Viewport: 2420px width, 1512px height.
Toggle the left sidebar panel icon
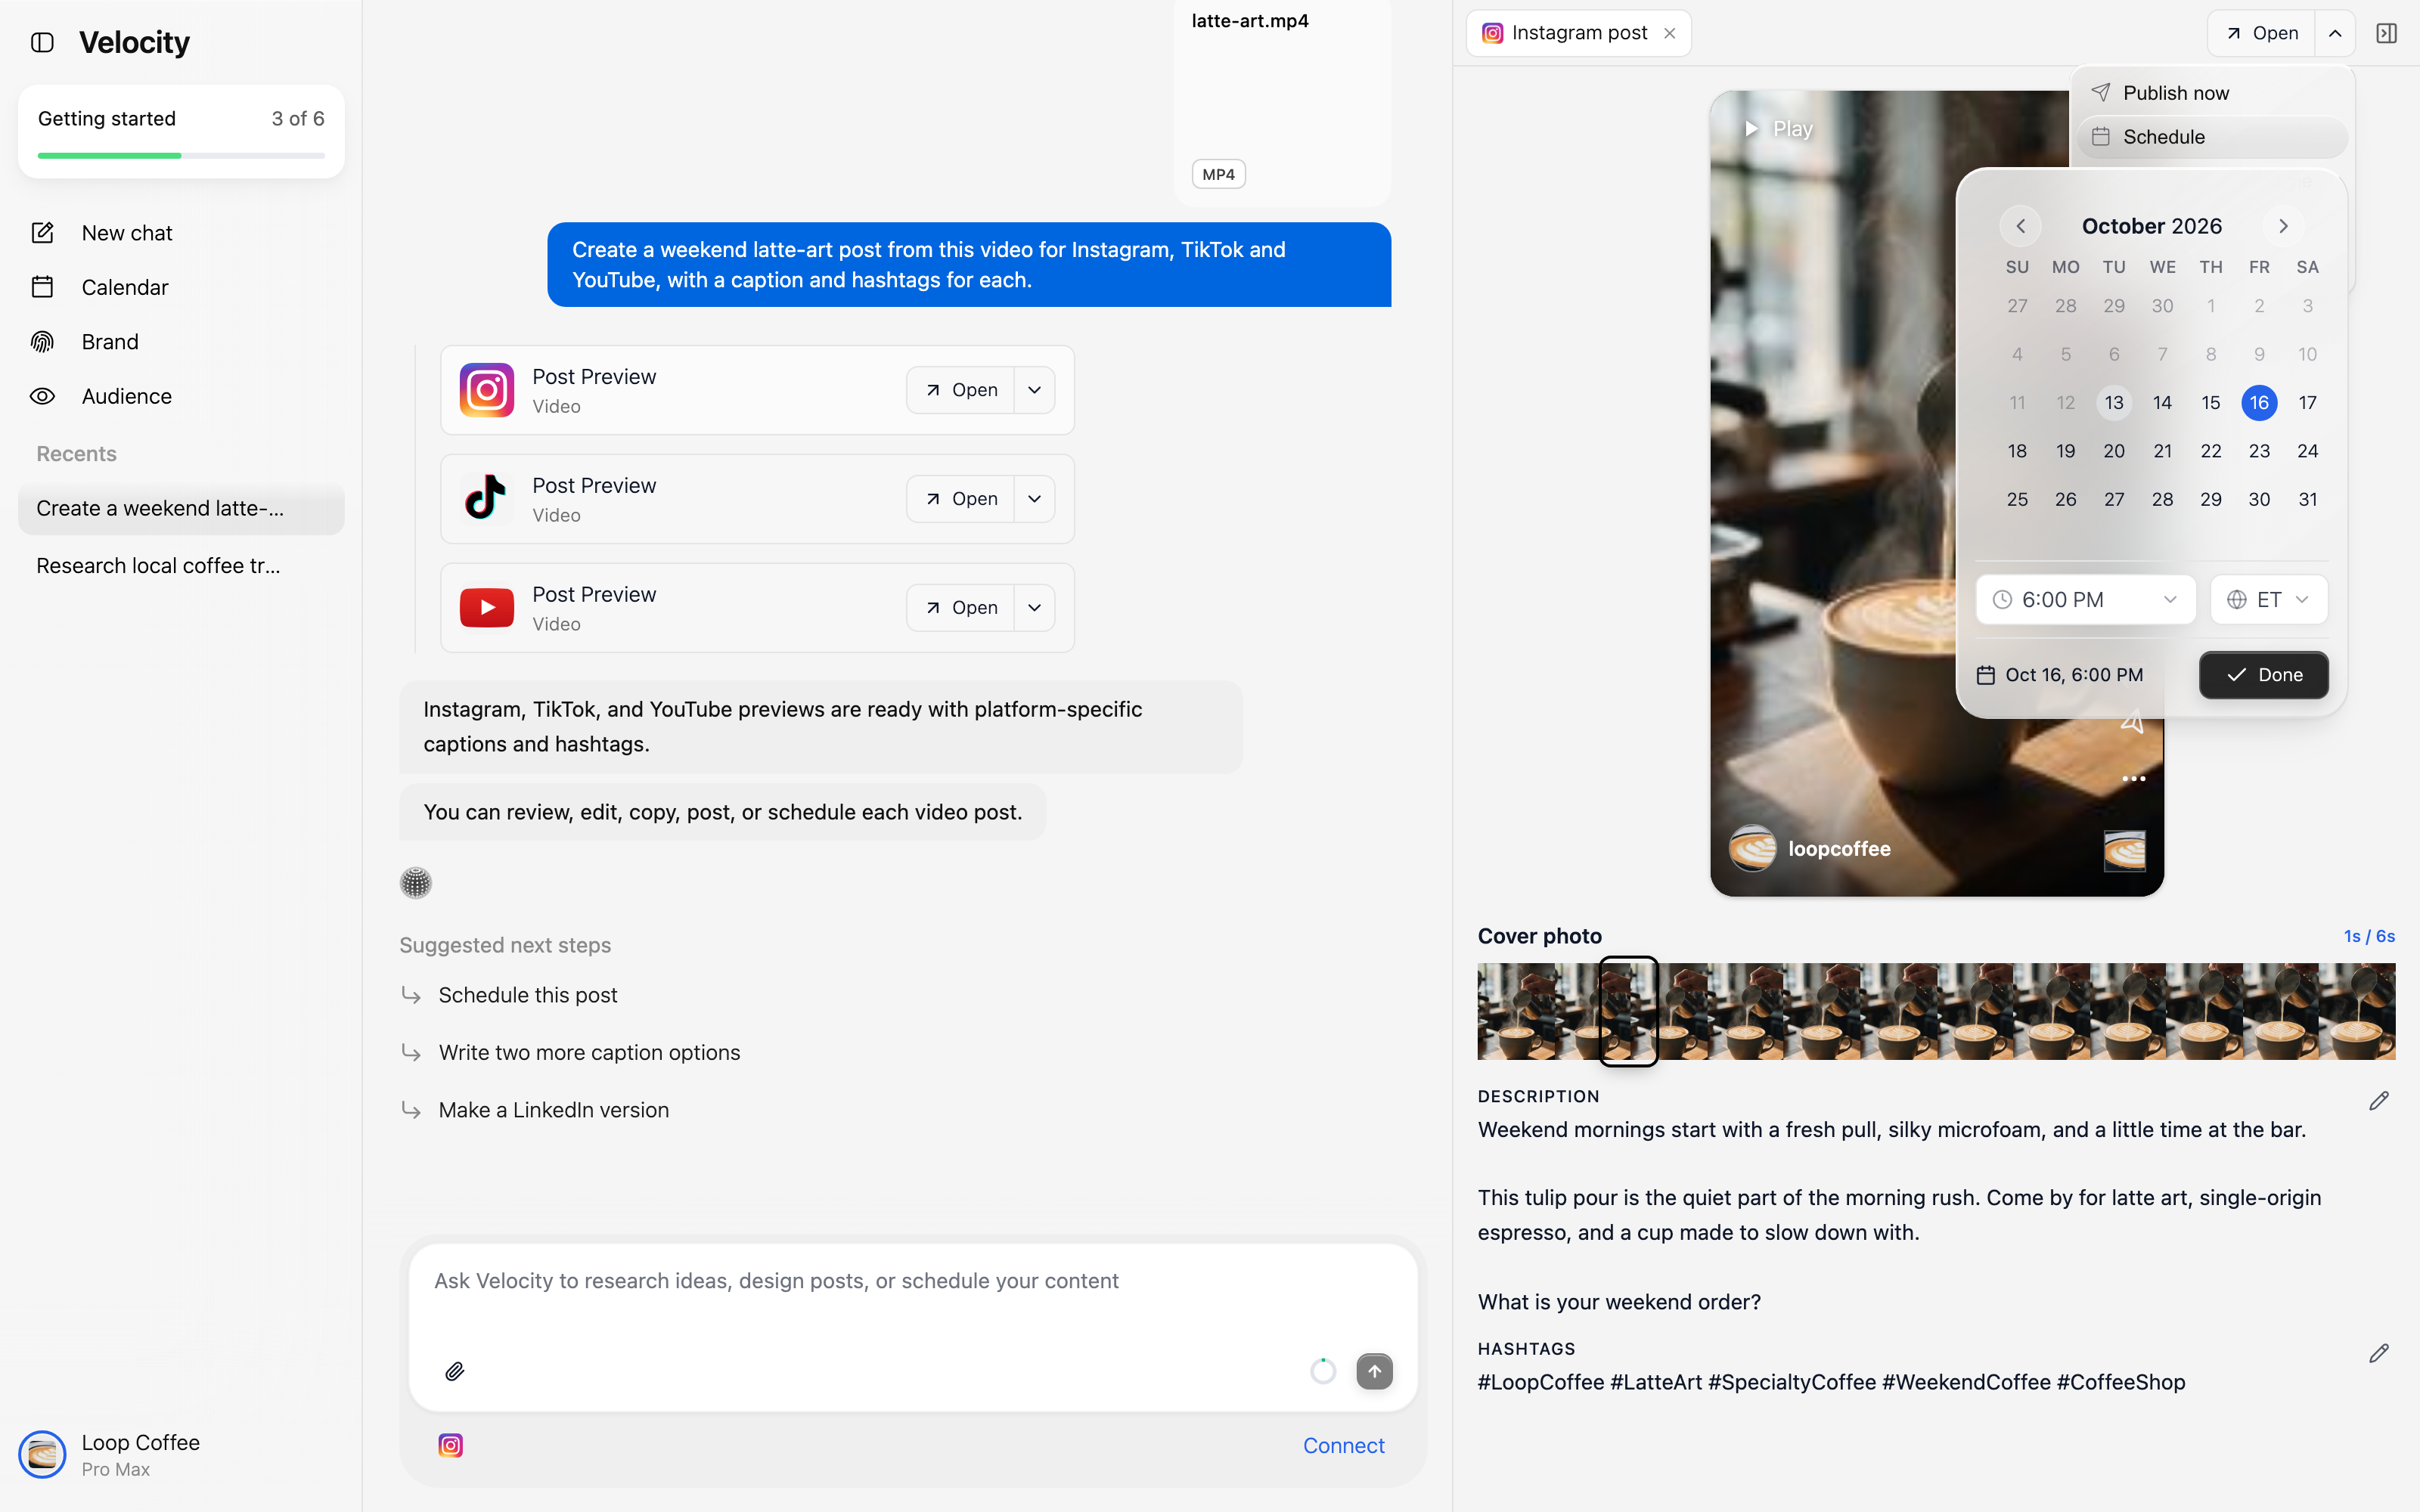point(42,42)
